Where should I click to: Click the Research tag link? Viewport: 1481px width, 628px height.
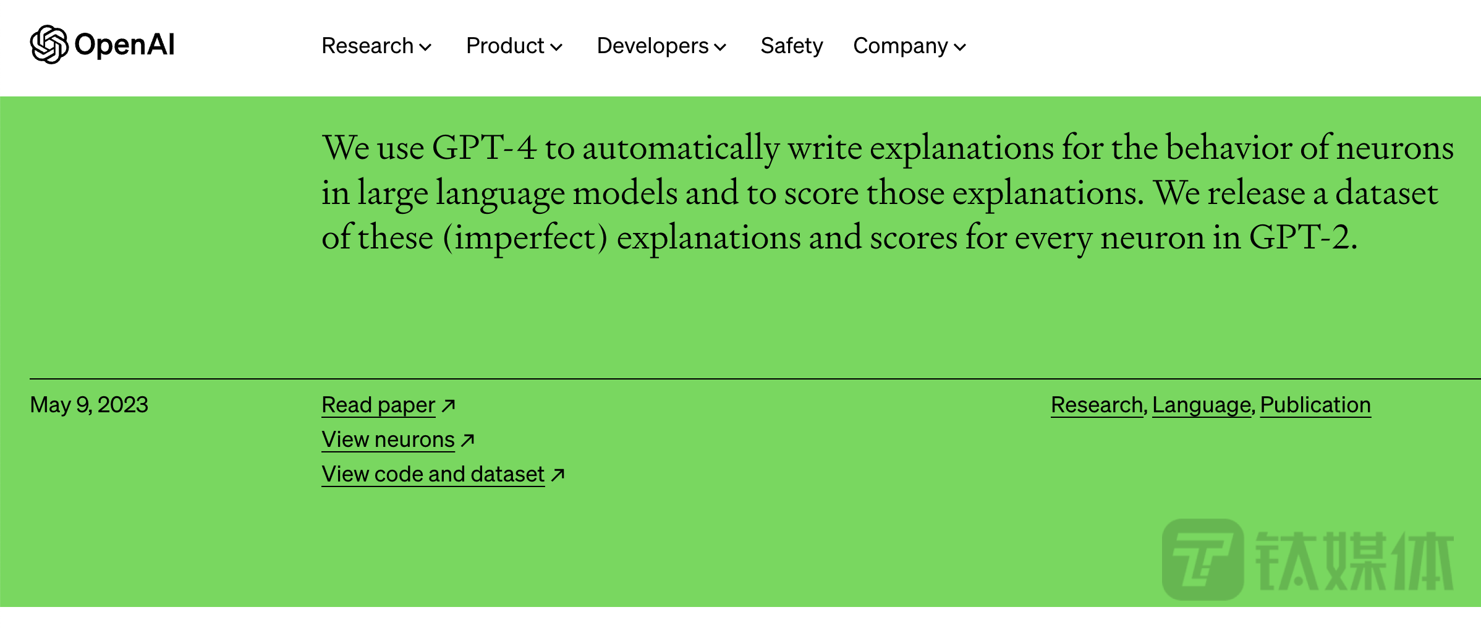coord(1097,405)
